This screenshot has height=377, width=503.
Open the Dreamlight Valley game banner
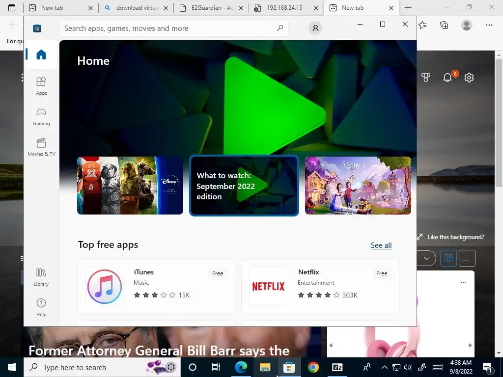point(358,185)
